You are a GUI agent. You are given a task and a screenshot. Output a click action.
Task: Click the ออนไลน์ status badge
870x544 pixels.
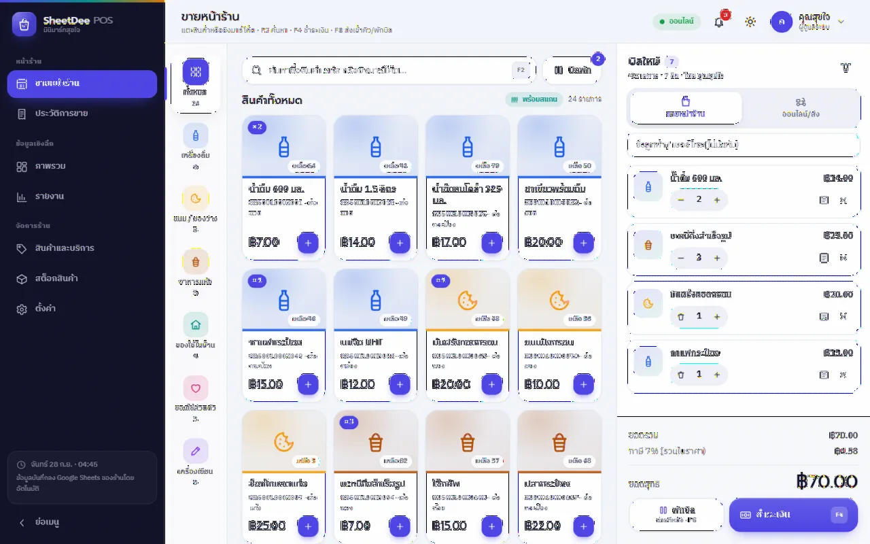[676, 22]
